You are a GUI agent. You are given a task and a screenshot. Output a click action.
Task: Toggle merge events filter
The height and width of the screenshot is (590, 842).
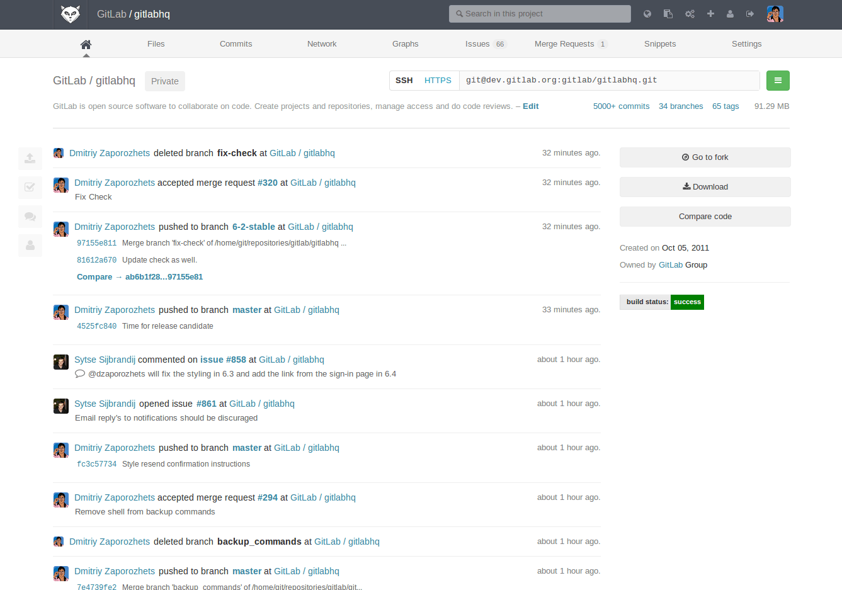pyautogui.click(x=30, y=188)
